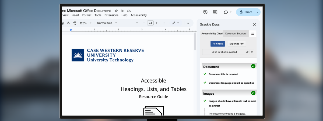323x121 pixels.
Task: Open the Format menu
Action: point(87,15)
